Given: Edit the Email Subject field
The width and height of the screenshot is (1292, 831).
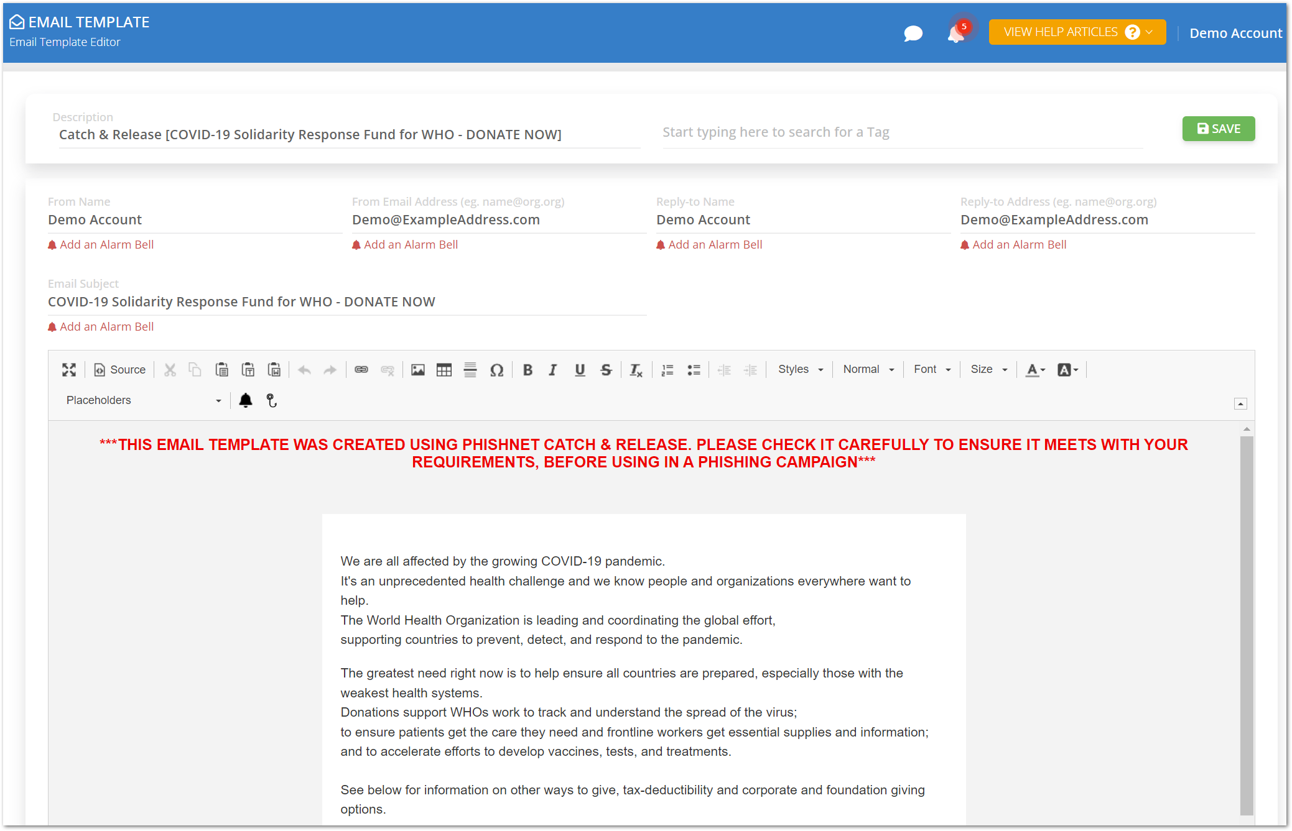Looking at the screenshot, I should point(347,302).
